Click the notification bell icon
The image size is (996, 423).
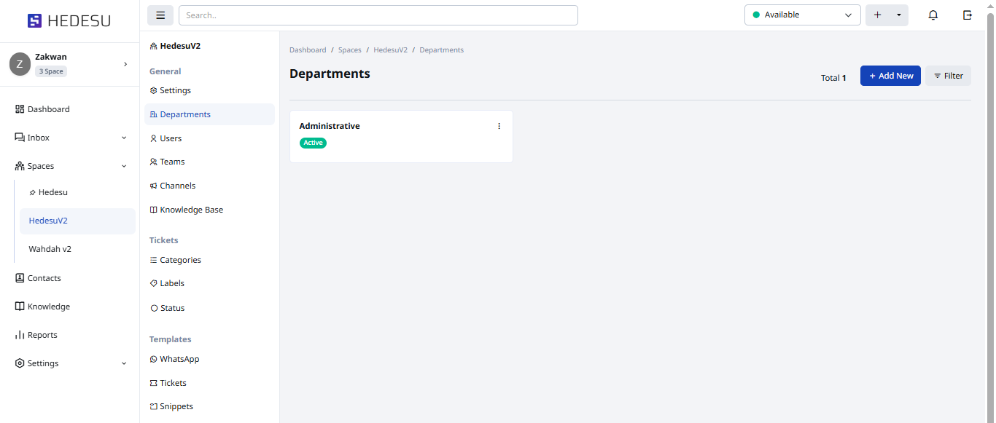[933, 15]
